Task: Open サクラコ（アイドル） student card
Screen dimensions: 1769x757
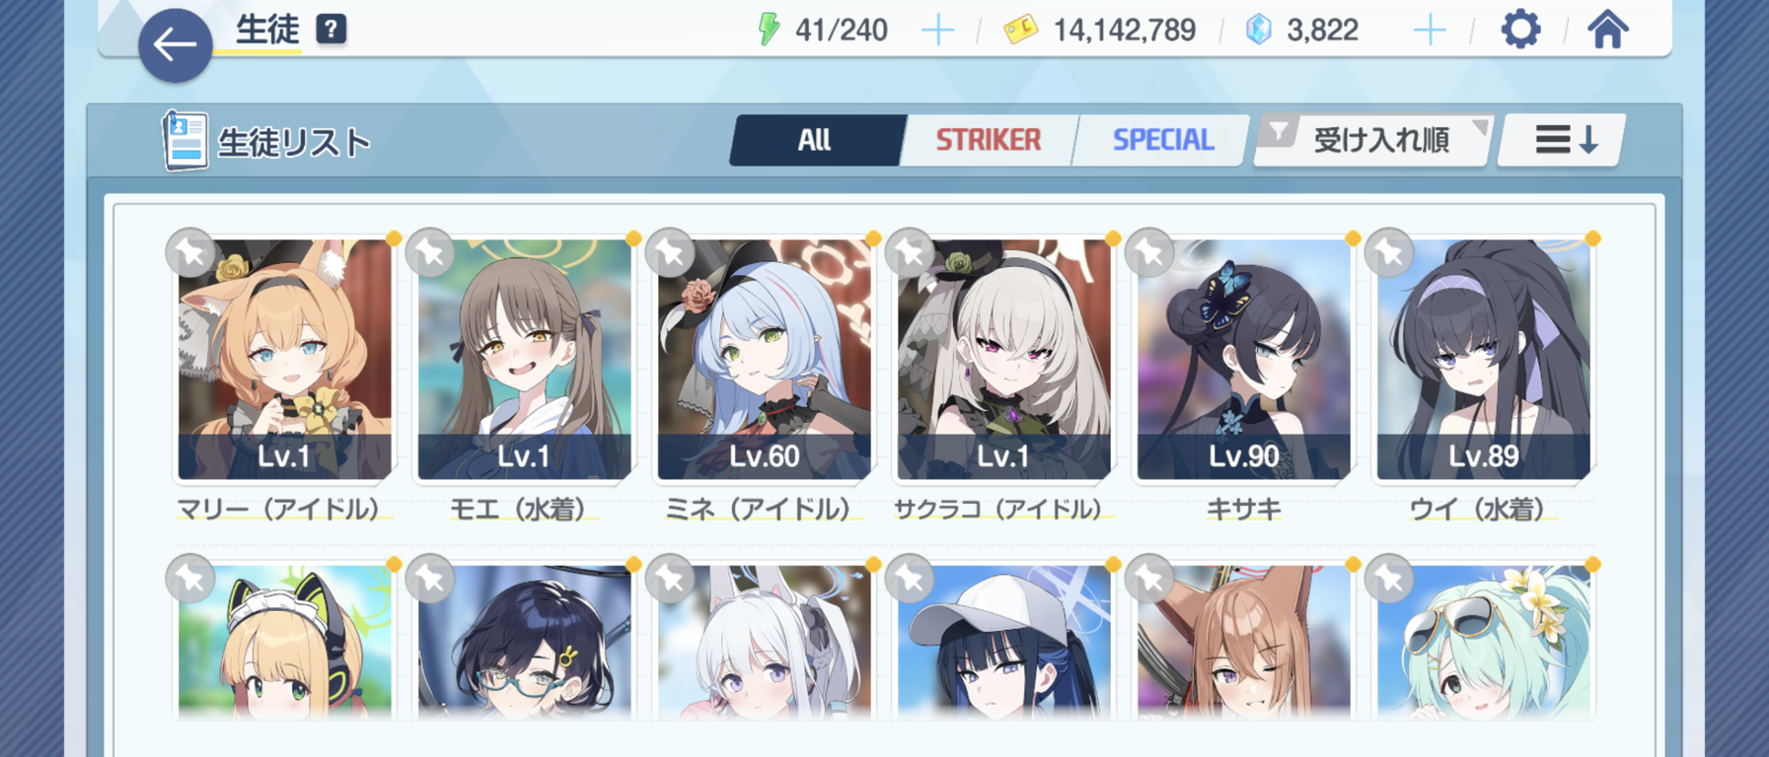Action: tap(1003, 360)
